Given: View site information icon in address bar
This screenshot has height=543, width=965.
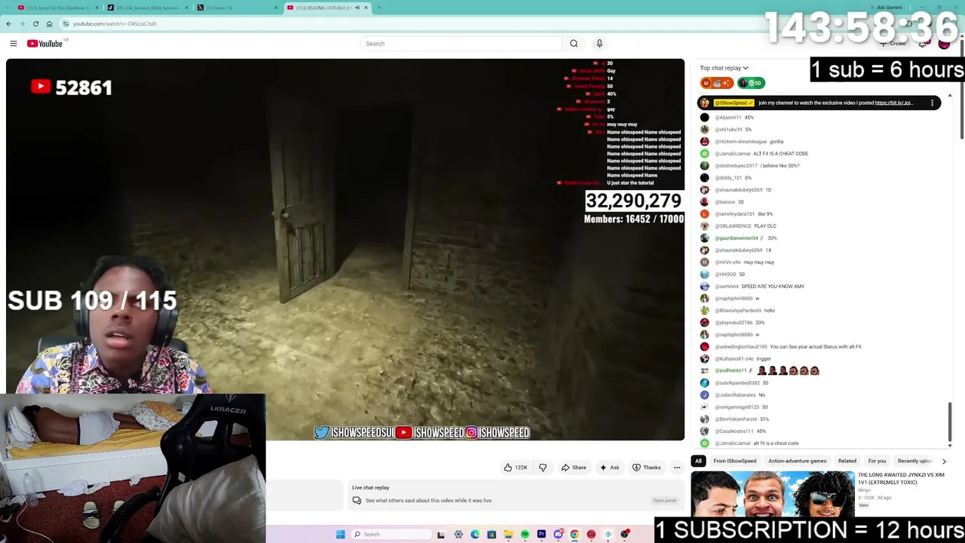Looking at the screenshot, I should [66, 23].
